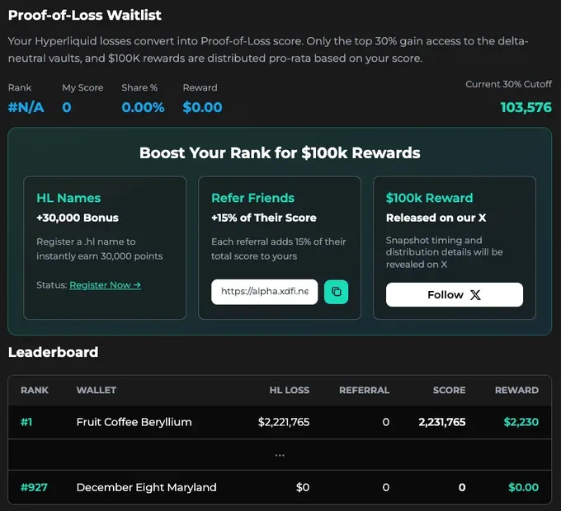The image size is (561, 511).
Task: Open the Register Now link
Action: tap(106, 285)
